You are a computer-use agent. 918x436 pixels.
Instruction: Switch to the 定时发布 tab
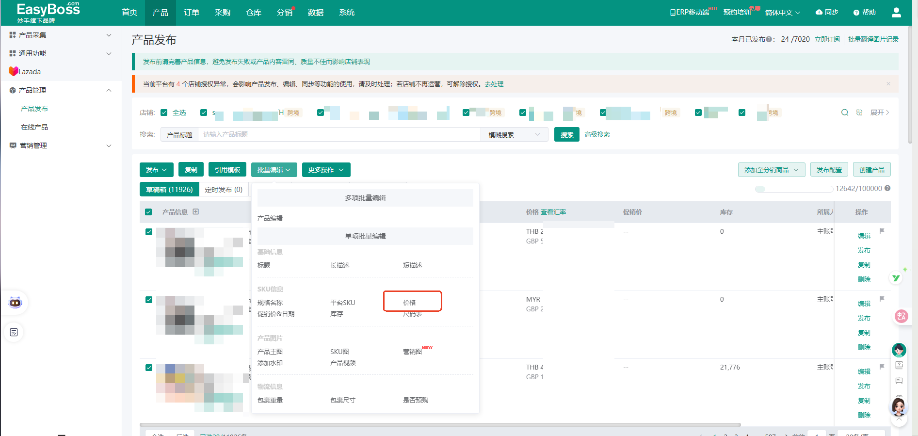click(223, 190)
